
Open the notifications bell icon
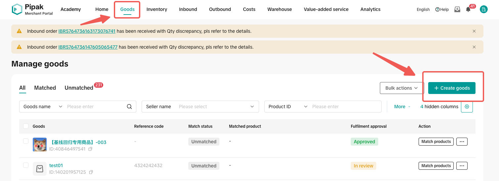pyautogui.click(x=468, y=10)
